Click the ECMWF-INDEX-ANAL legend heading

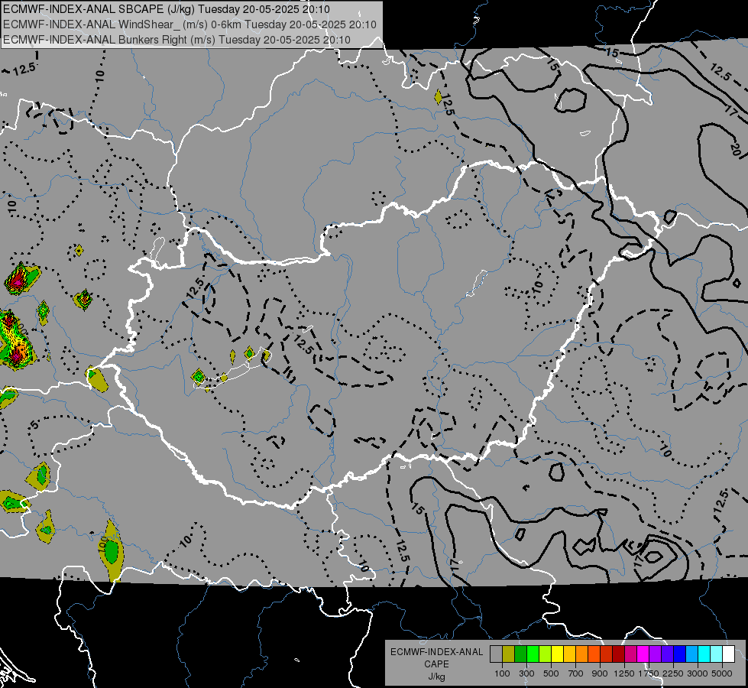(x=436, y=652)
